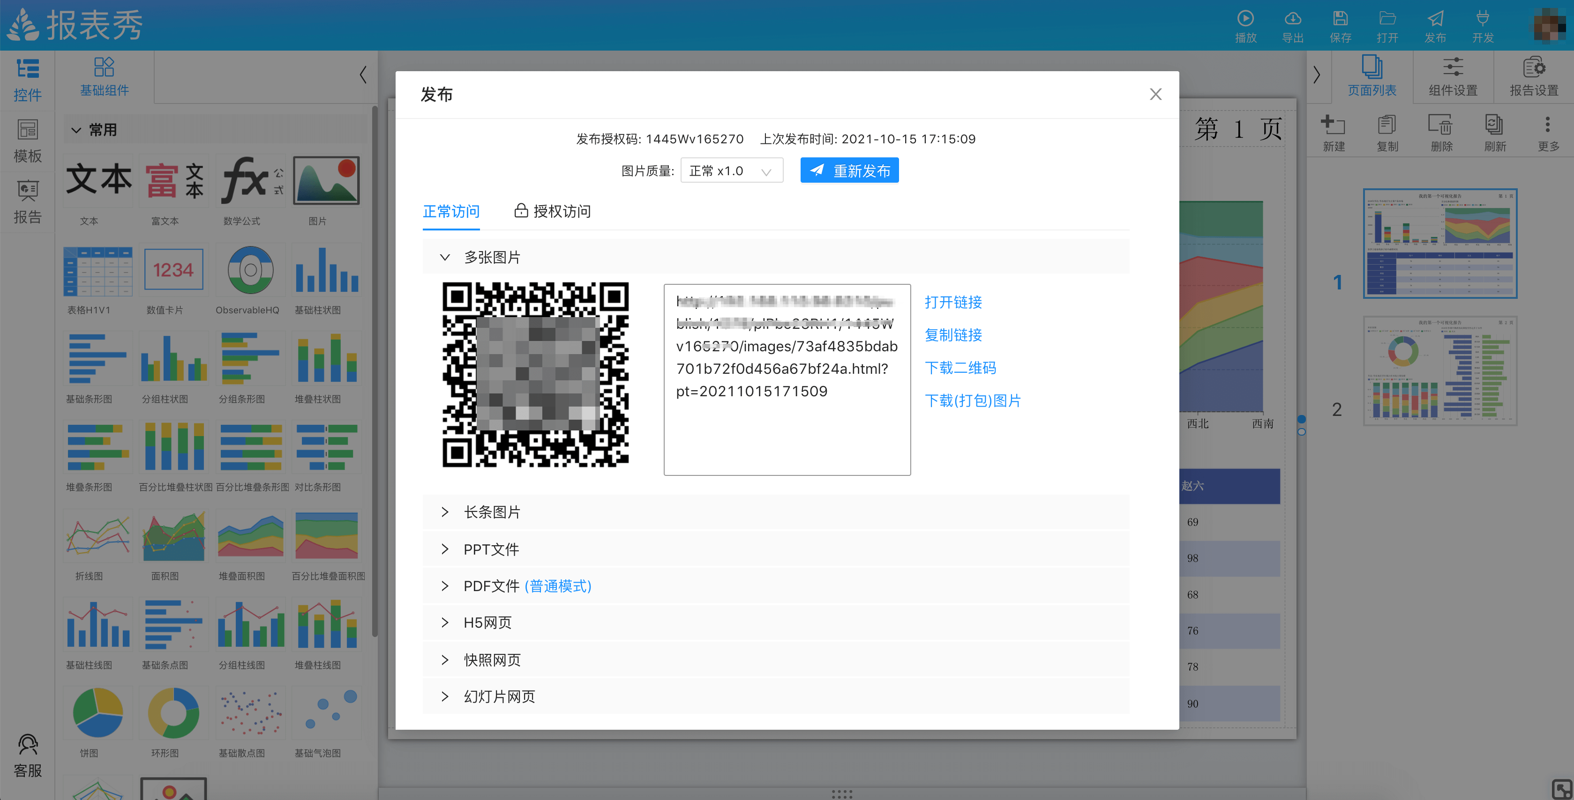Click the 保存 save icon
1574x800 pixels.
(1340, 18)
